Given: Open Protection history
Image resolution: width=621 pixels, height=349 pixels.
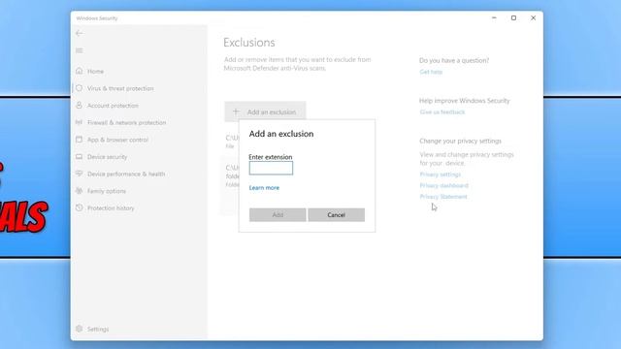Looking at the screenshot, I should pyautogui.click(x=111, y=208).
